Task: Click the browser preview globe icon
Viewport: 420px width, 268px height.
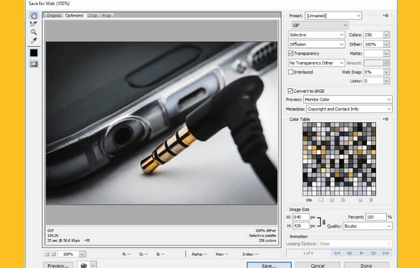Action: point(84,265)
